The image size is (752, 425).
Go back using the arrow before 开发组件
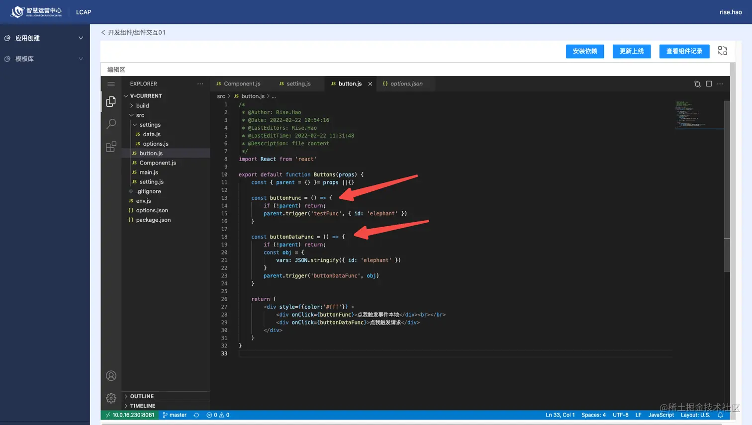(x=103, y=32)
